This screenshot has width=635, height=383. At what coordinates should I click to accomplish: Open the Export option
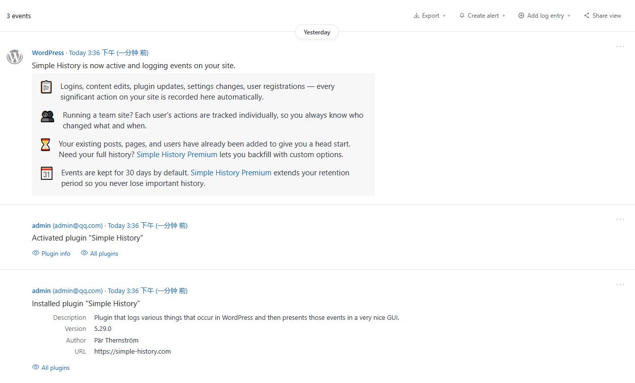tap(430, 16)
